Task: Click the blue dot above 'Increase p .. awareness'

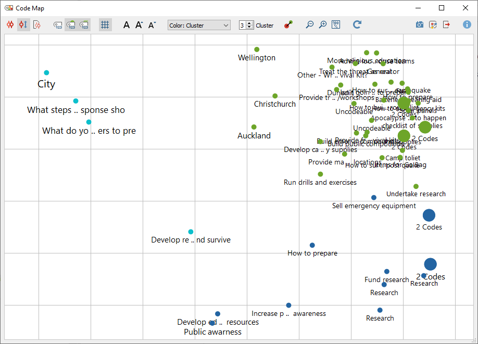Action: click(288, 305)
